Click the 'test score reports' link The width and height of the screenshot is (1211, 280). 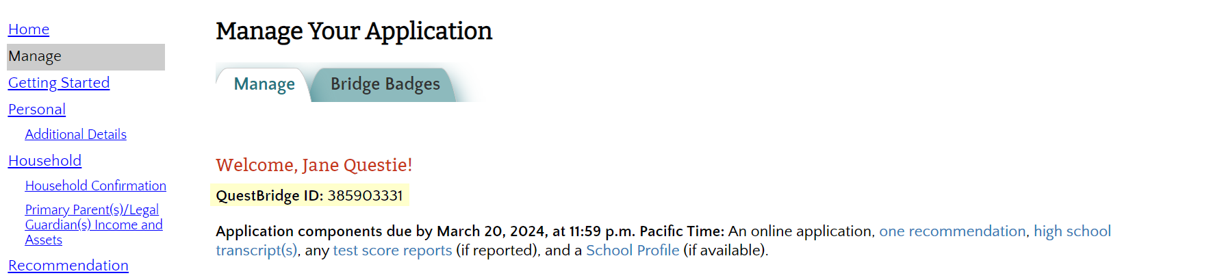392,251
